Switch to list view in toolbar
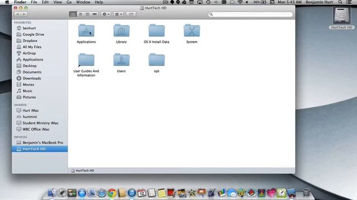Image resolution: width=357 pixels, height=200 pixels. point(80,14)
